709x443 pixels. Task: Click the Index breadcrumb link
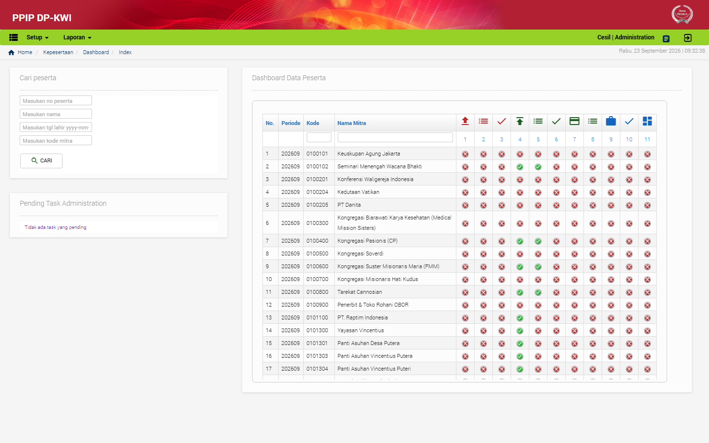[125, 53]
